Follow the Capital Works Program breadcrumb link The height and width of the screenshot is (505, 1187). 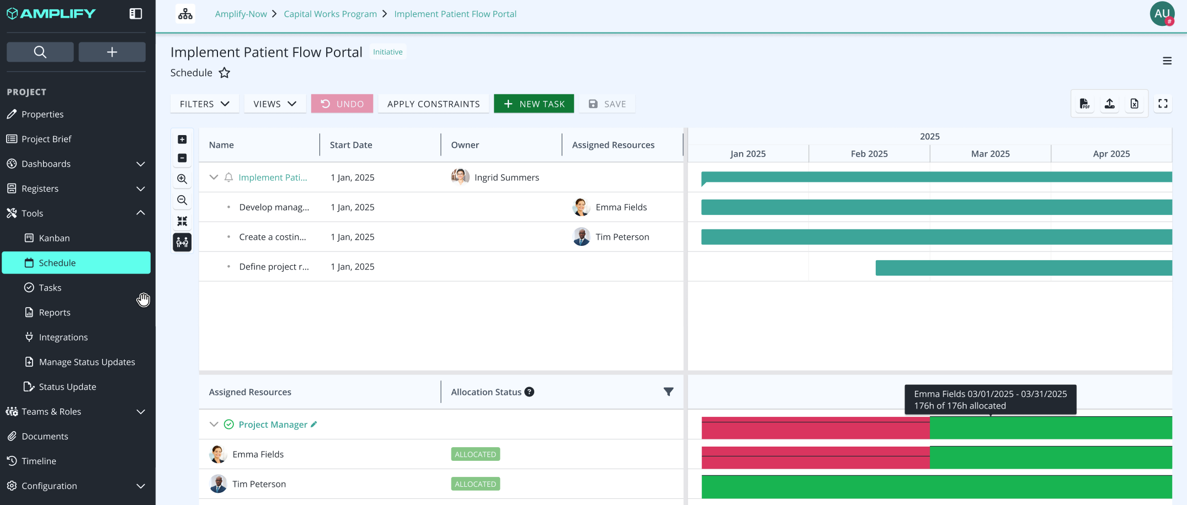330,14
